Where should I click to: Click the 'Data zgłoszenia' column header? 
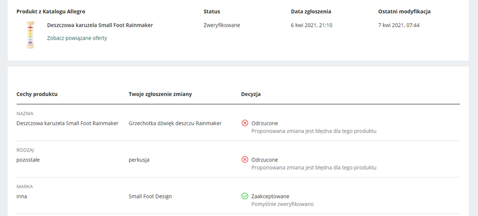click(x=311, y=11)
